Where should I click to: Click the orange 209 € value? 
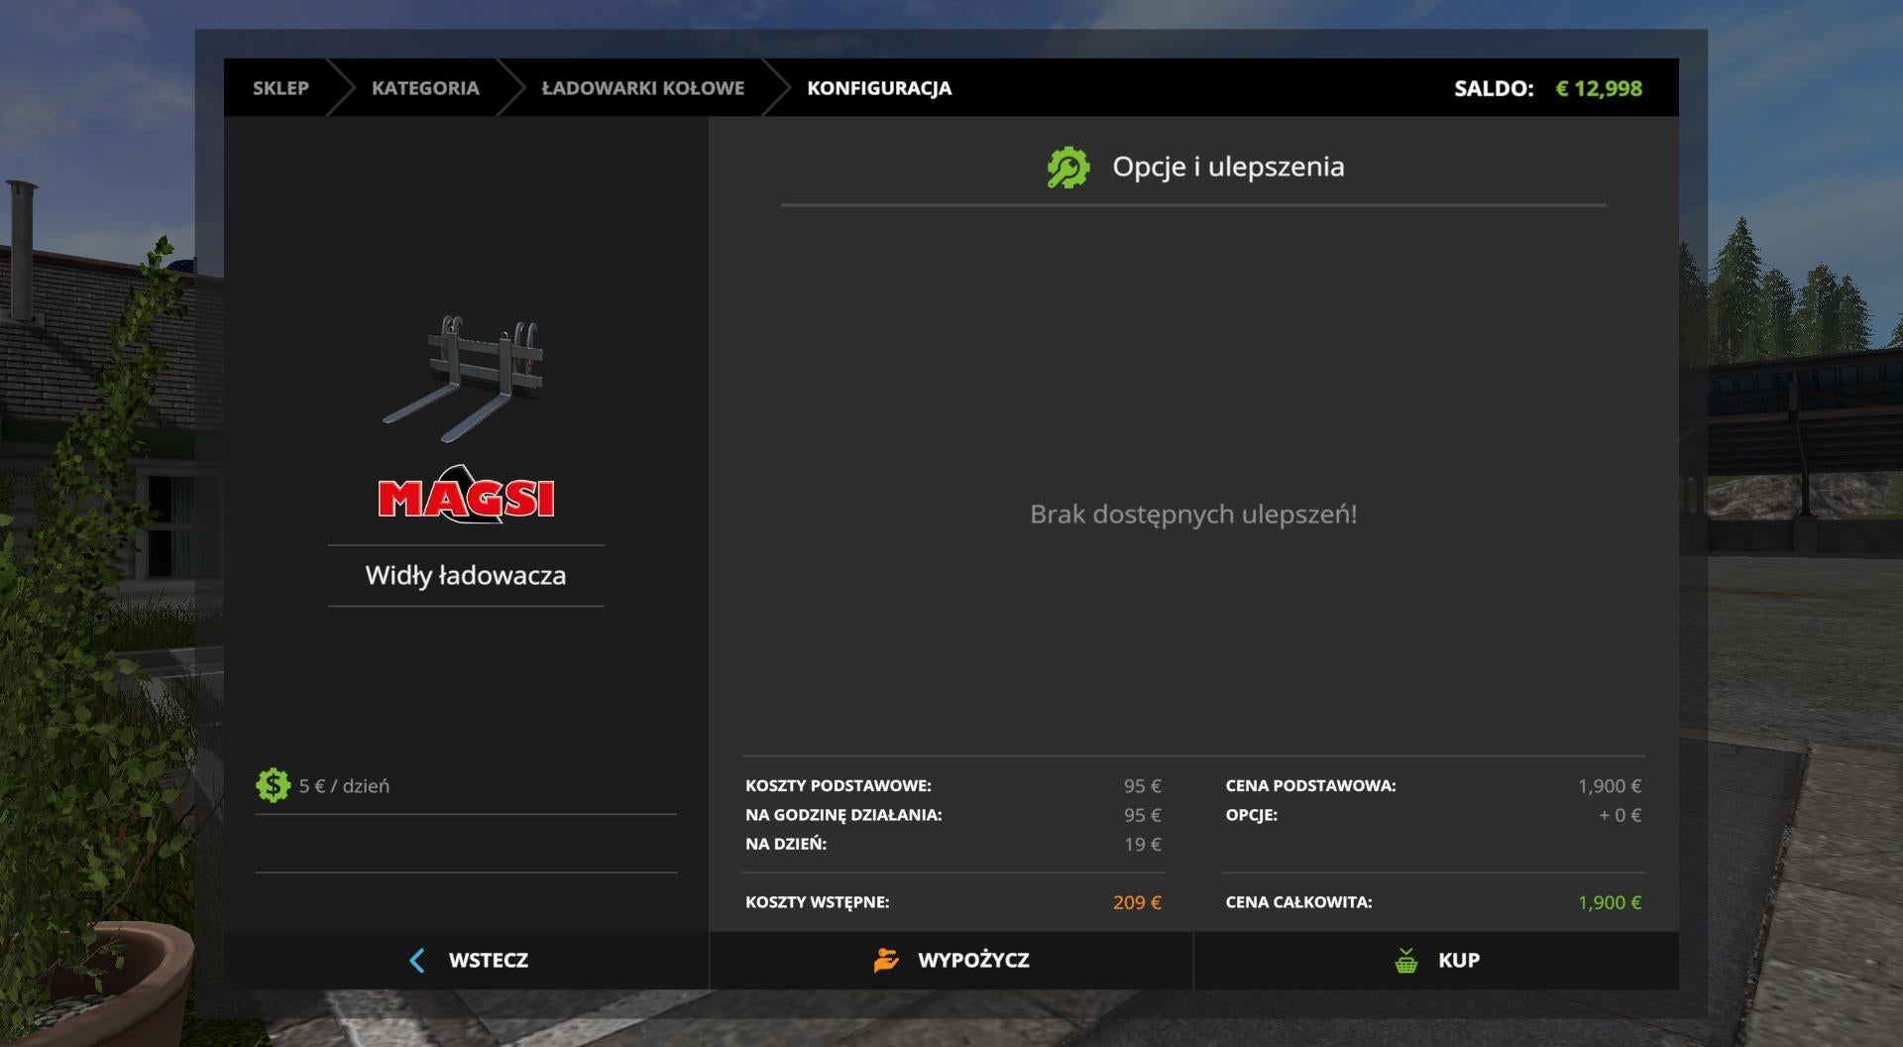[x=1137, y=902]
